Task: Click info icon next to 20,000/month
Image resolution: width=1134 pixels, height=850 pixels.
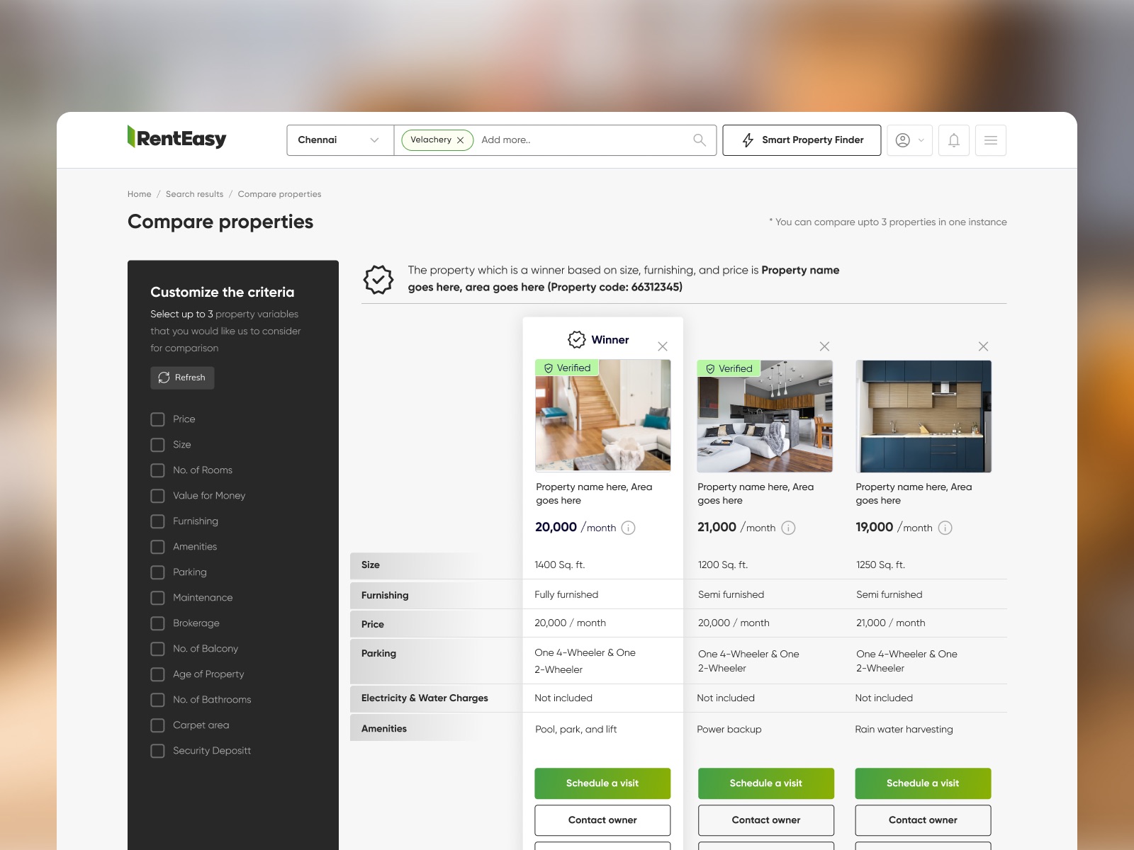Action: coord(628,528)
